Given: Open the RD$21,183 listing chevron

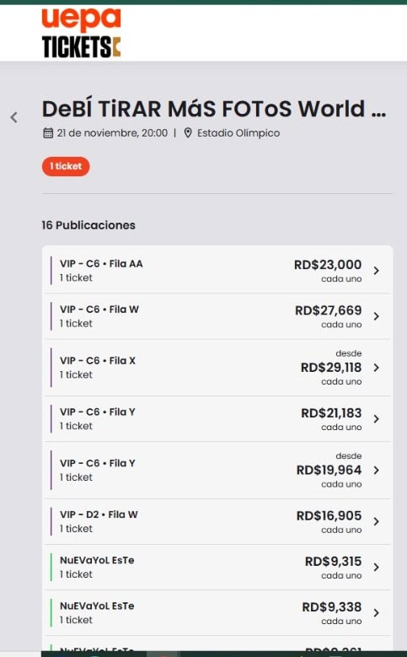Looking at the screenshot, I should 376,419.
